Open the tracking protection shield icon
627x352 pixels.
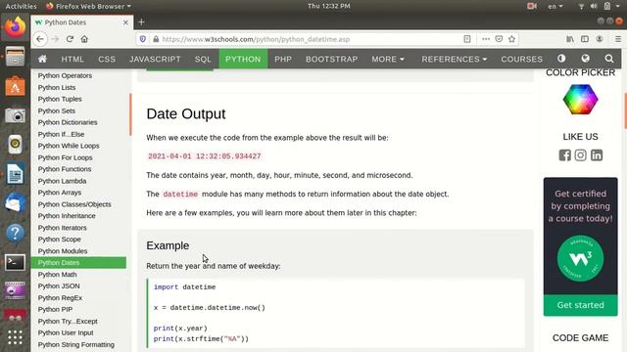point(143,39)
